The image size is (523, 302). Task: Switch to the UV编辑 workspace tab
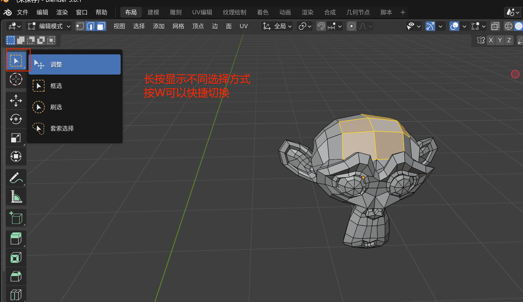202,12
